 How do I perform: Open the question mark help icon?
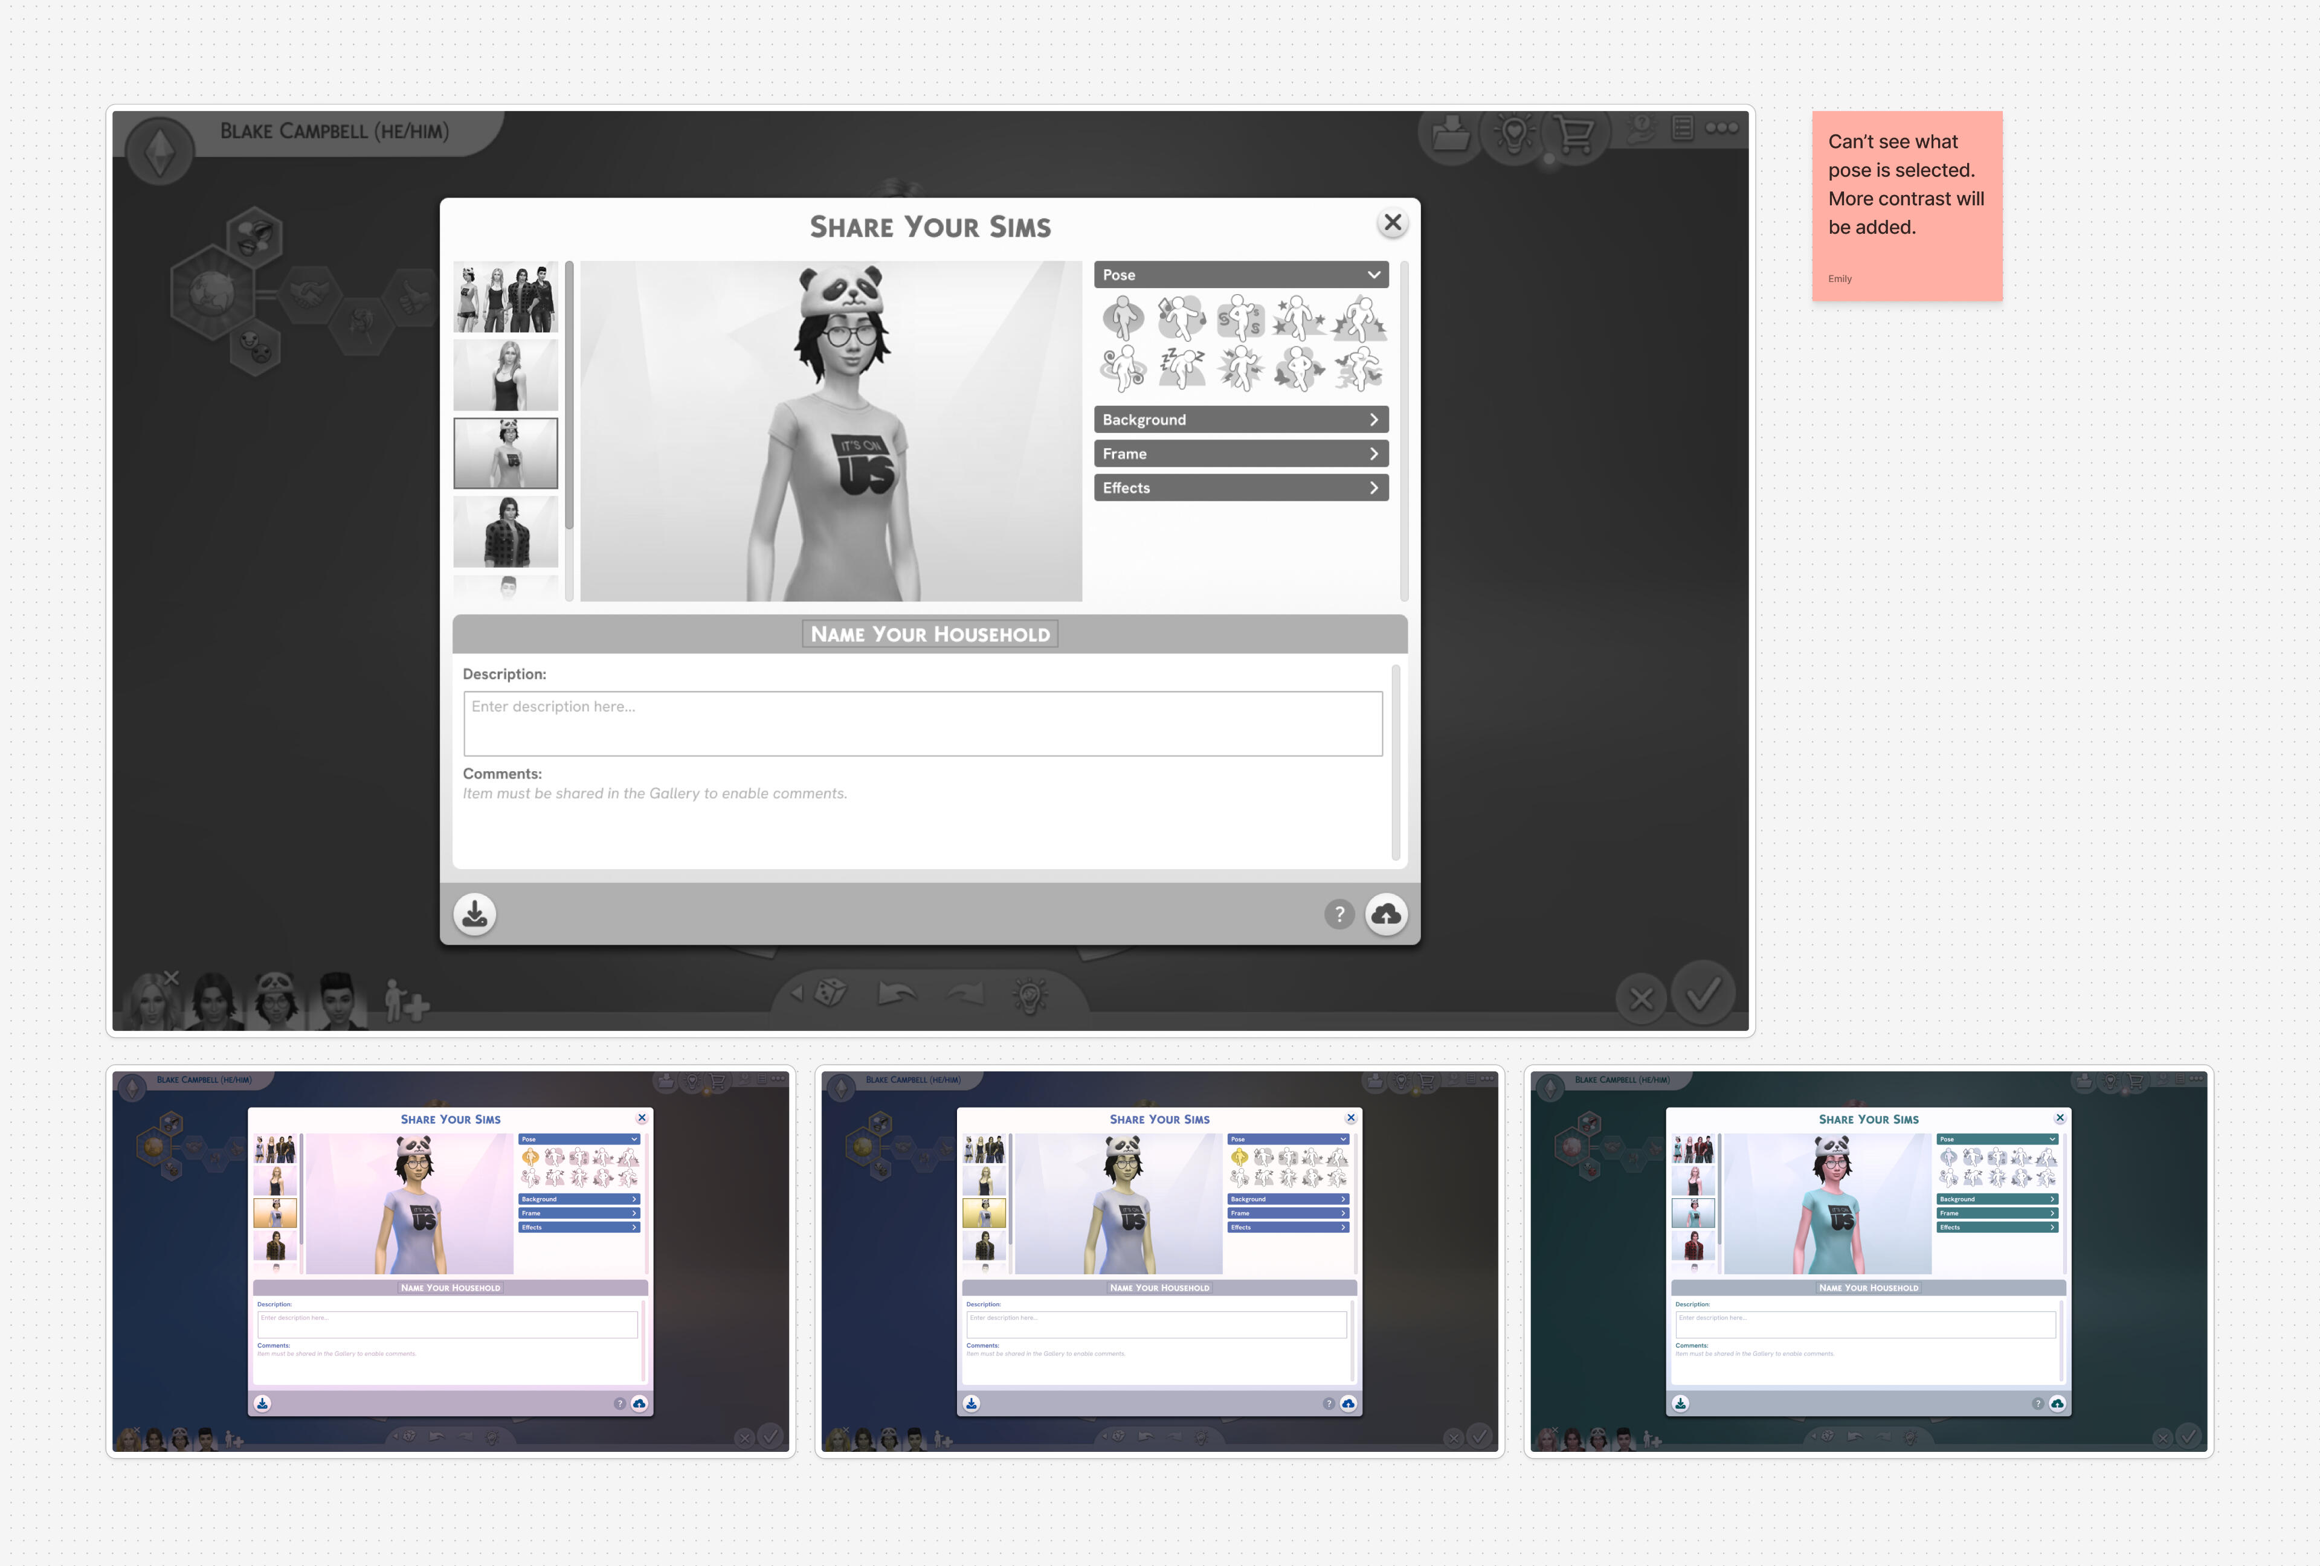1339,913
